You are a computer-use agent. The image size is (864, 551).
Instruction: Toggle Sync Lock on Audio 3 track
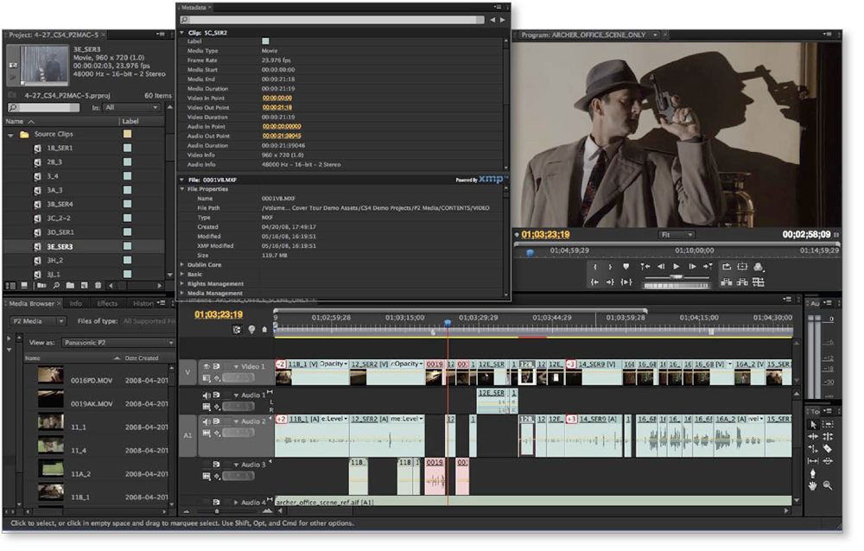click(217, 465)
